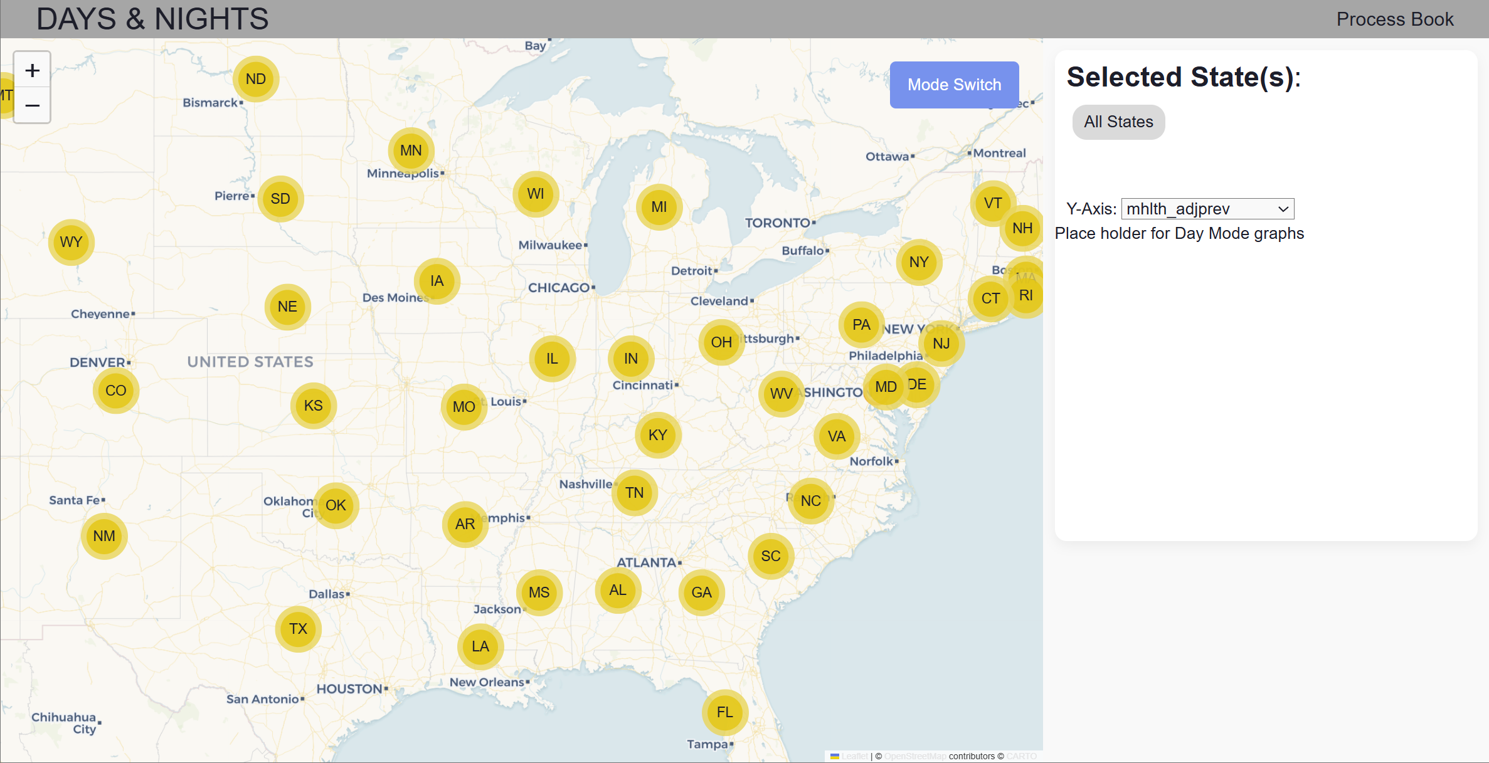Open the Process Book page
The height and width of the screenshot is (763, 1489).
(x=1394, y=19)
